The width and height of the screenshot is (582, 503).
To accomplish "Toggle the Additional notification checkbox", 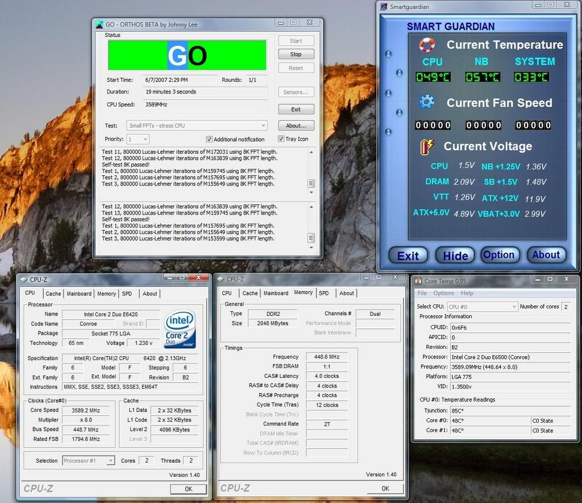I will (x=209, y=139).
